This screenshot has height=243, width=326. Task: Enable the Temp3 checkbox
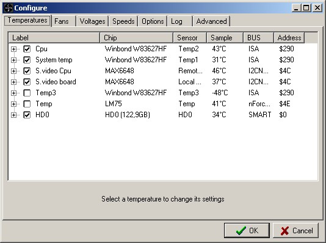coord(27,93)
